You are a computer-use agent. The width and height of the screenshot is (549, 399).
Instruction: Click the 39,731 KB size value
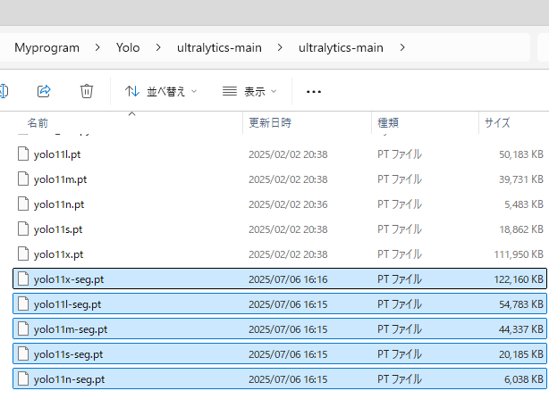pyautogui.click(x=521, y=179)
